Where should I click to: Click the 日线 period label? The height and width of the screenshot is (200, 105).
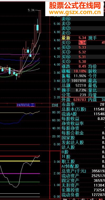tap(55, 105)
